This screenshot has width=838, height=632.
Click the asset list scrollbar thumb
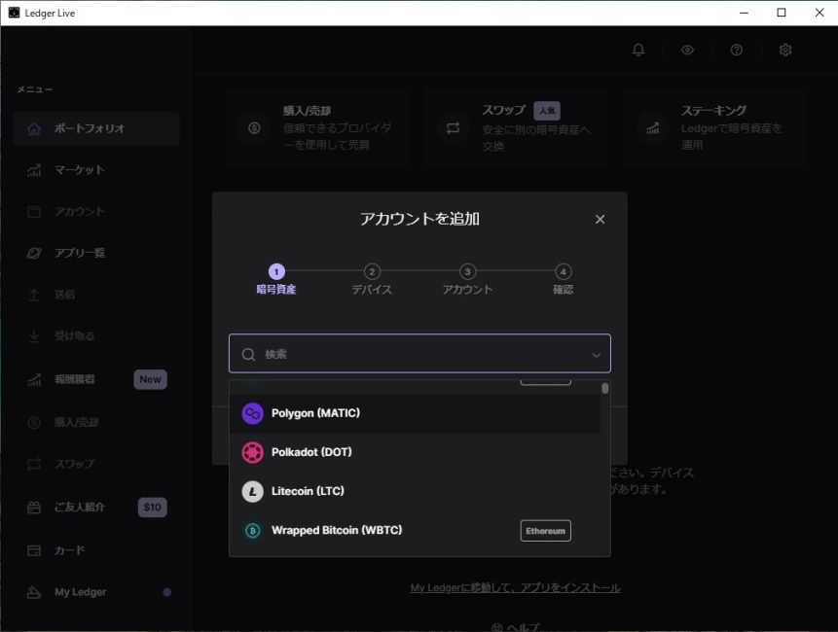point(605,388)
